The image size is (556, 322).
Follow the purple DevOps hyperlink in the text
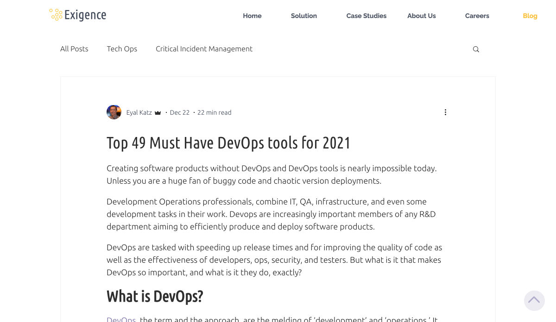(x=121, y=319)
